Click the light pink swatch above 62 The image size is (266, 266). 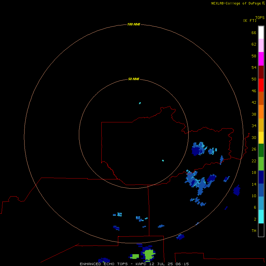coord(261,46)
